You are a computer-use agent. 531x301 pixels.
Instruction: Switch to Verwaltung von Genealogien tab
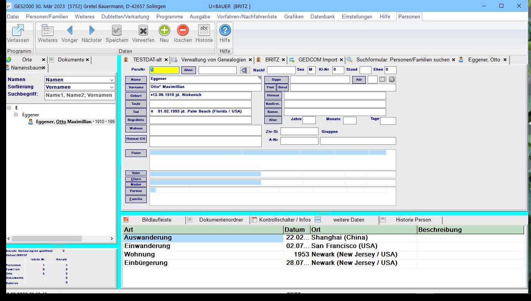click(213, 60)
